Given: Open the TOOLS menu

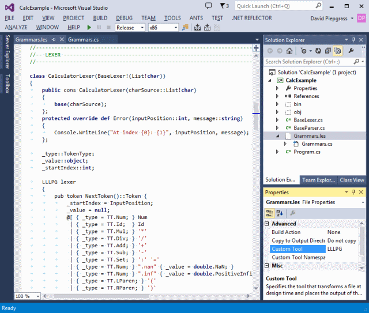Looking at the screenshot, I should tap(172, 18).
